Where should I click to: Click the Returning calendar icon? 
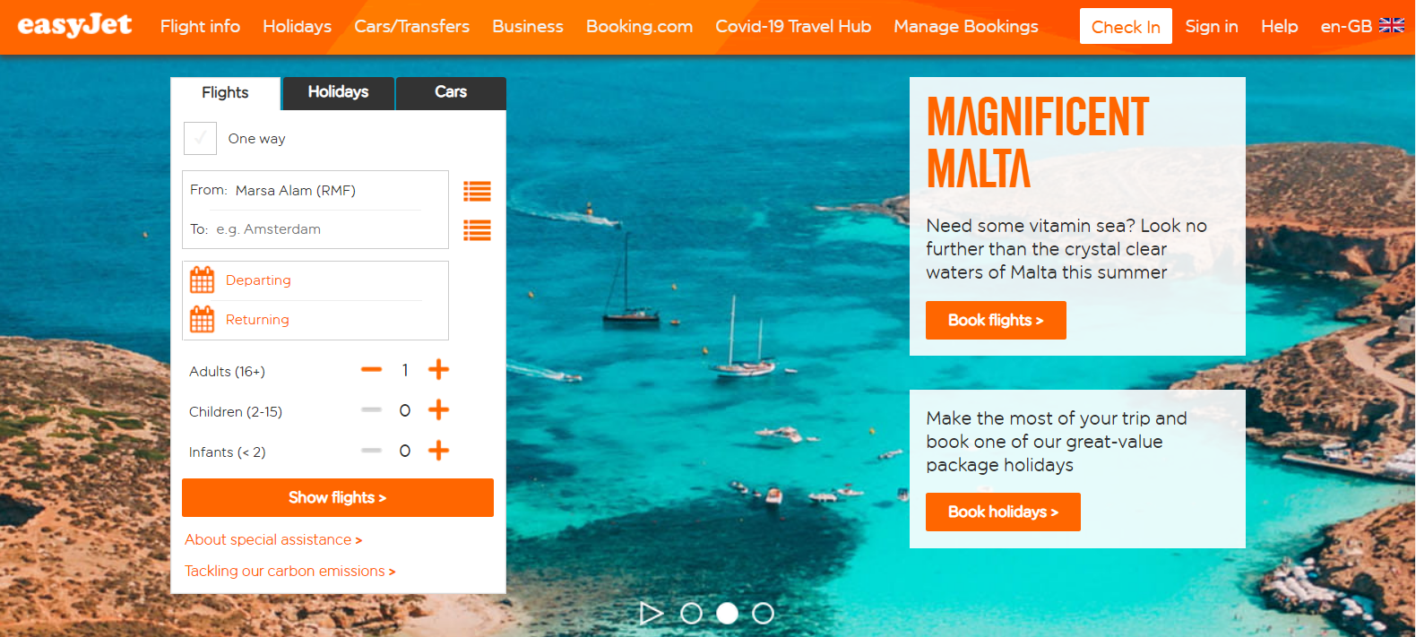pos(203,320)
